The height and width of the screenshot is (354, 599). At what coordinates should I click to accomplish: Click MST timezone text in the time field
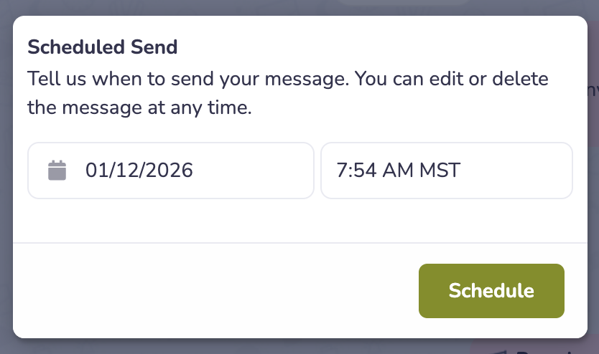coord(438,171)
